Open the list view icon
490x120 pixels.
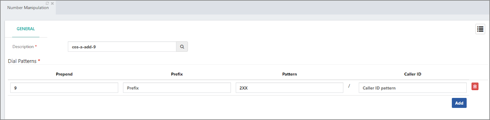[480, 29]
